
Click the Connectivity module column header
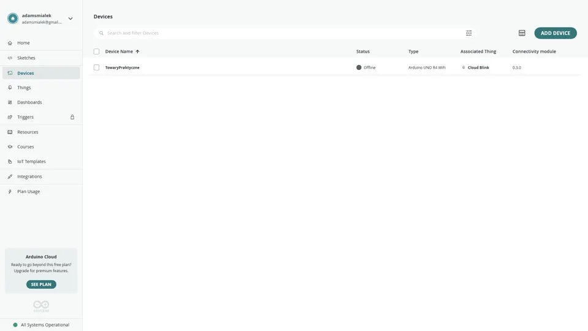click(534, 51)
